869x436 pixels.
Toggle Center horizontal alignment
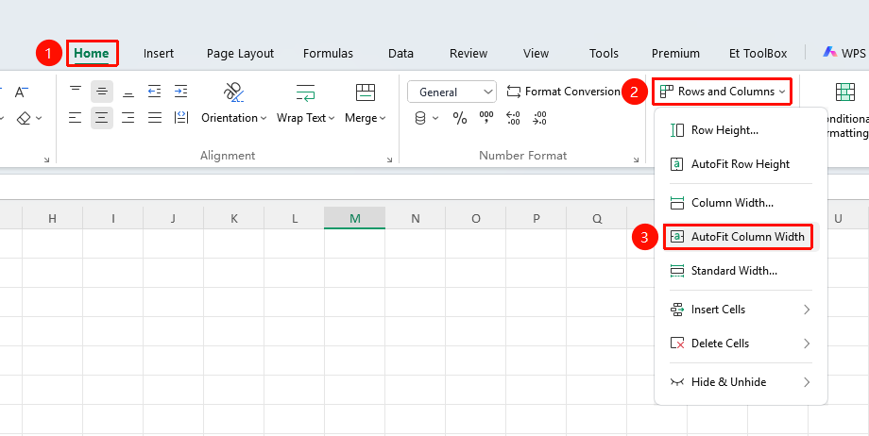102,117
